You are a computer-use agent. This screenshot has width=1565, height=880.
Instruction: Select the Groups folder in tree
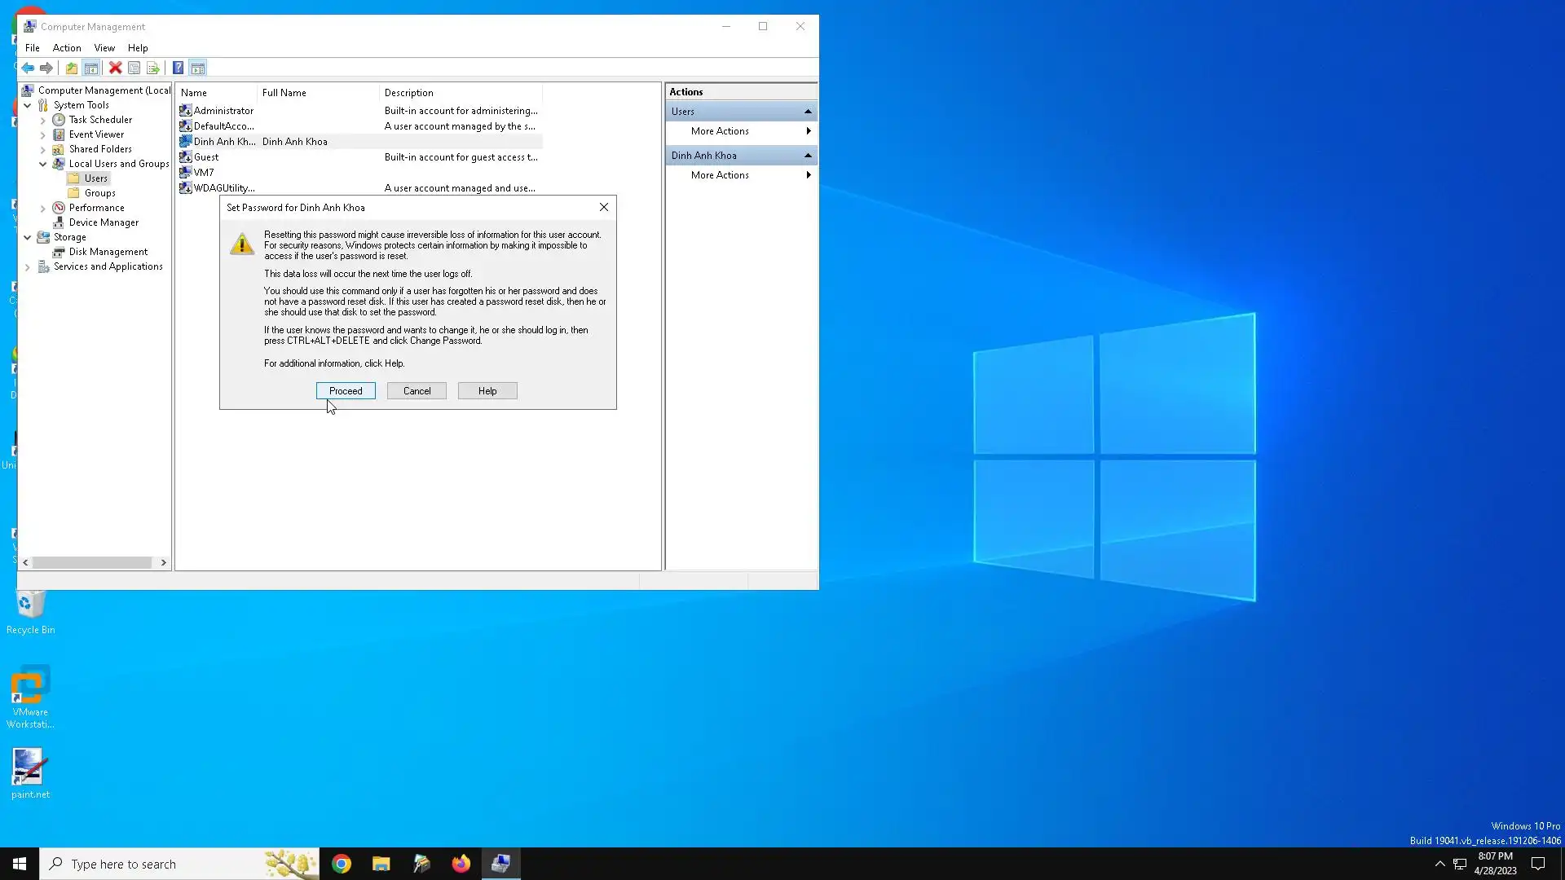coord(99,193)
